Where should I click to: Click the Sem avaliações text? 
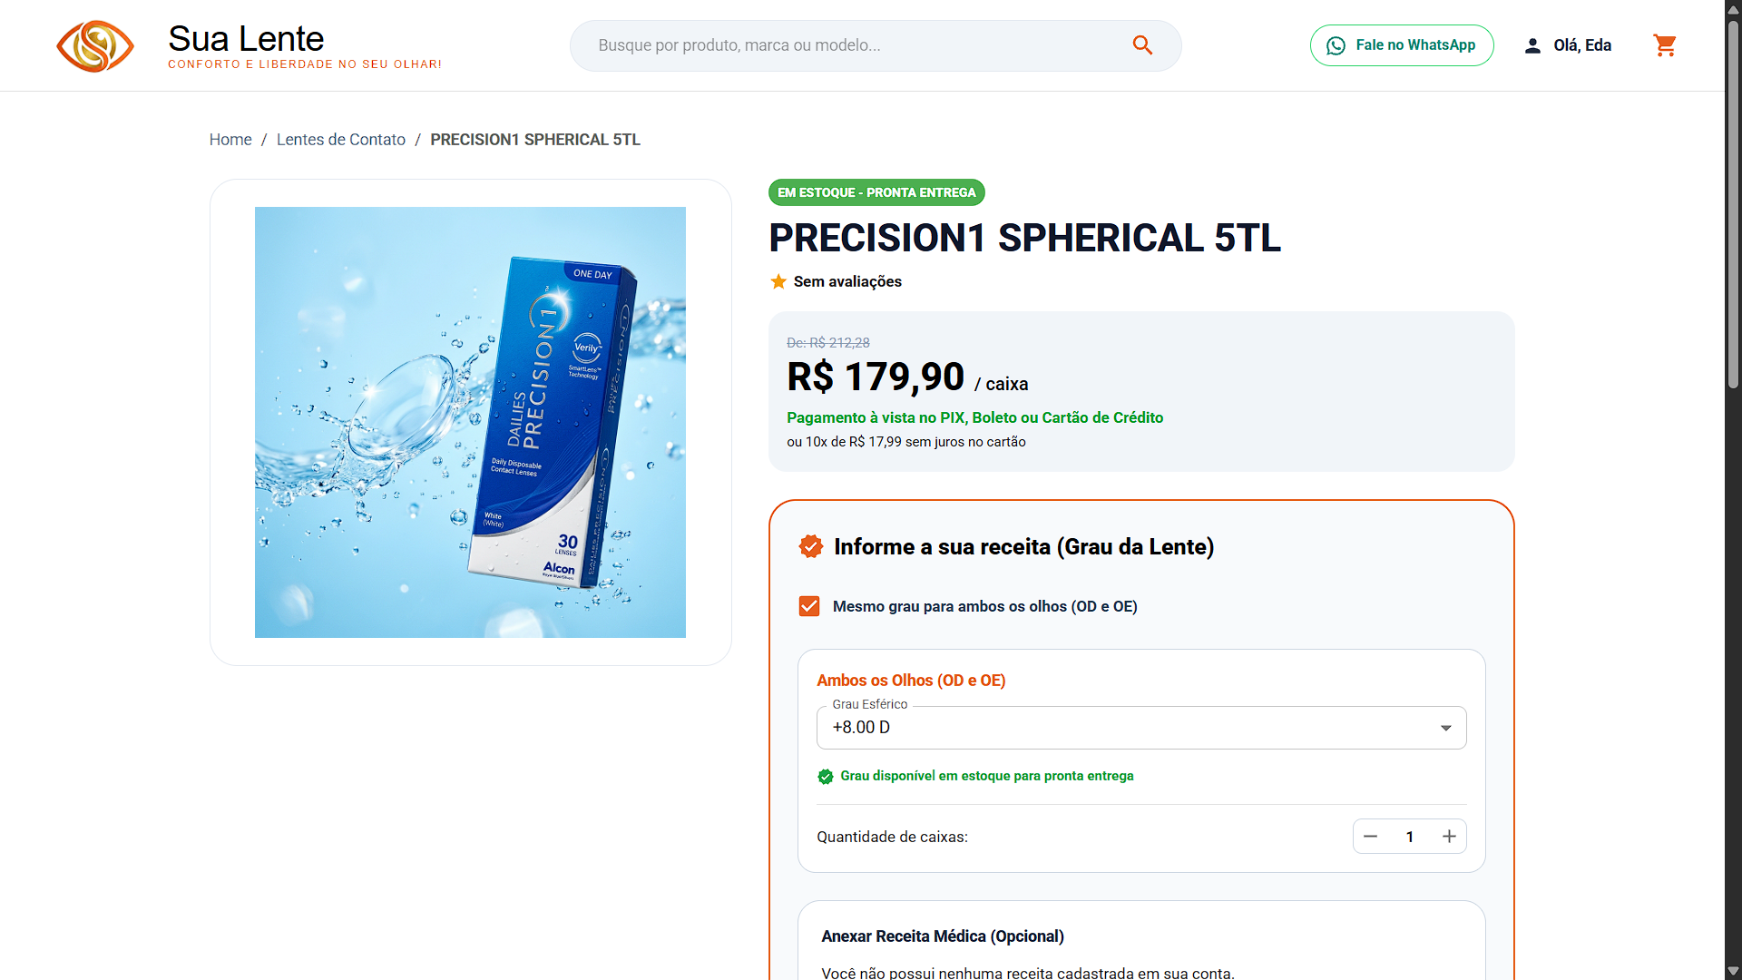(847, 281)
